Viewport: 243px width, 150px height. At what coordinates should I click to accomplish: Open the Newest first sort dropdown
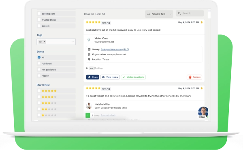click(159, 14)
